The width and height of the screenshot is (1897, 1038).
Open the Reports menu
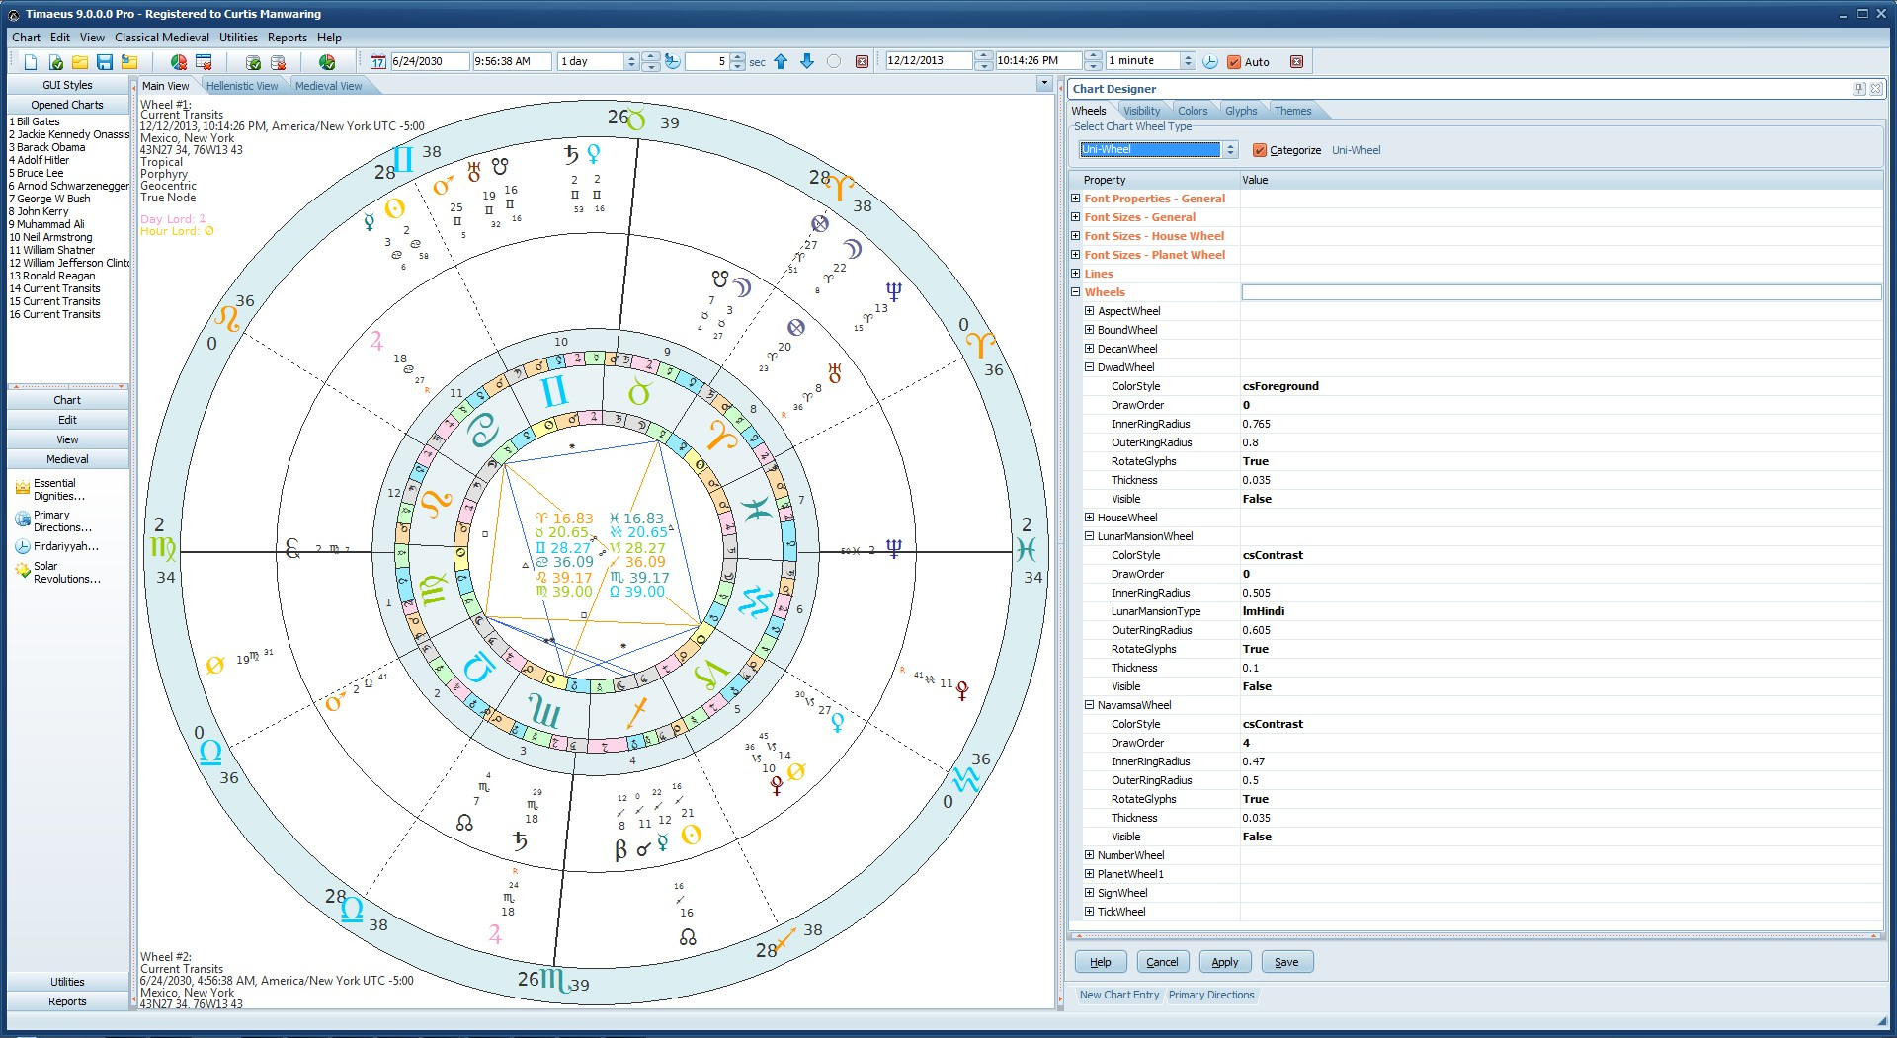[x=288, y=38]
